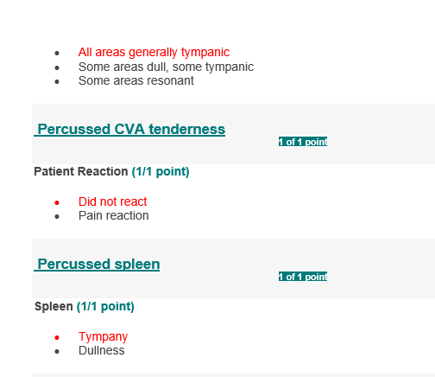Click the gray bullet beside 'Dullness'
435x377 pixels.
(x=57, y=352)
